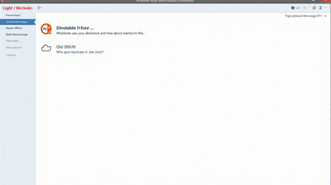The image size is (331, 185).
Task: Click the orange icon beside Divolabls 1fore
Action: pos(46,29)
